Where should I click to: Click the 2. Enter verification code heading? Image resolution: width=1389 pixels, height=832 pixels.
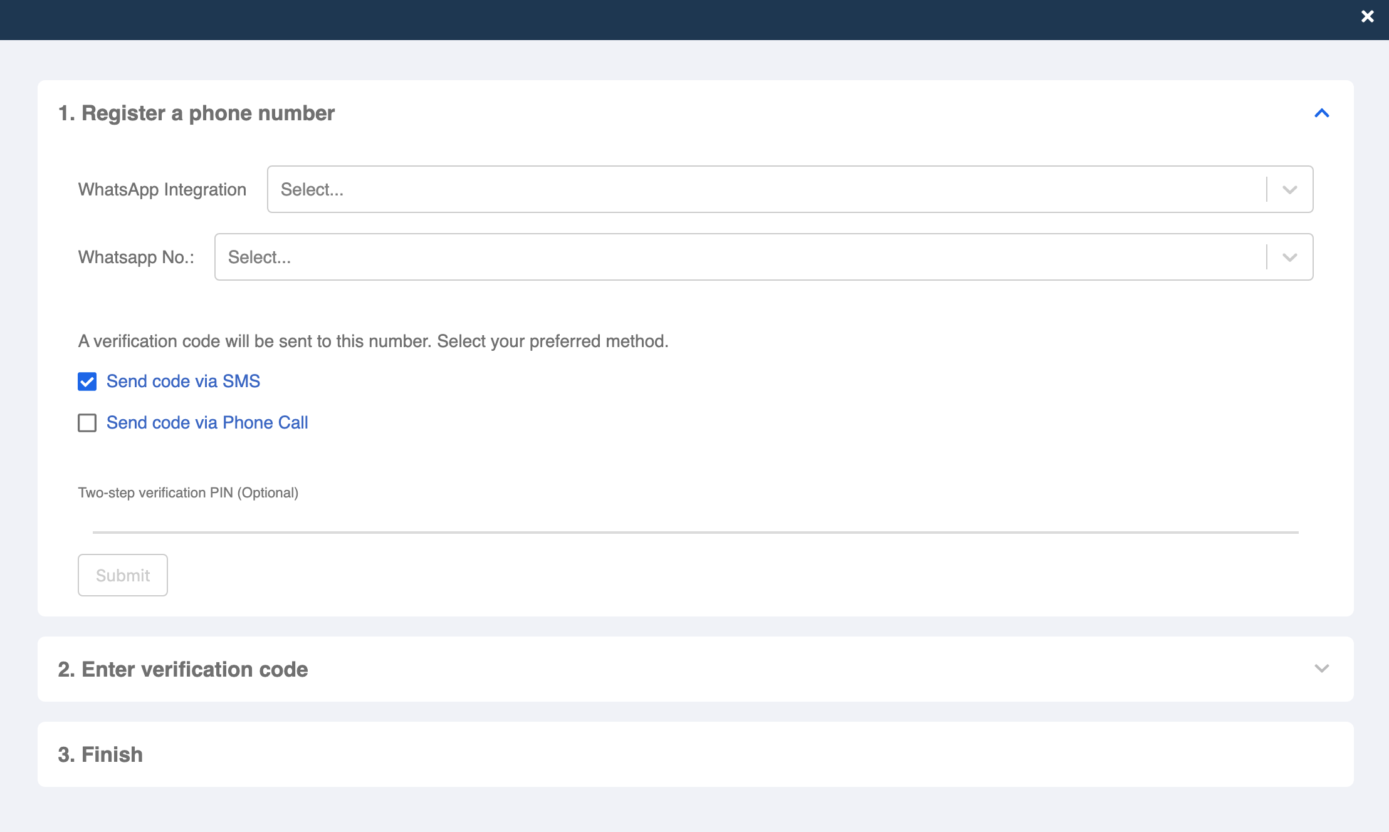(x=183, y=669)
